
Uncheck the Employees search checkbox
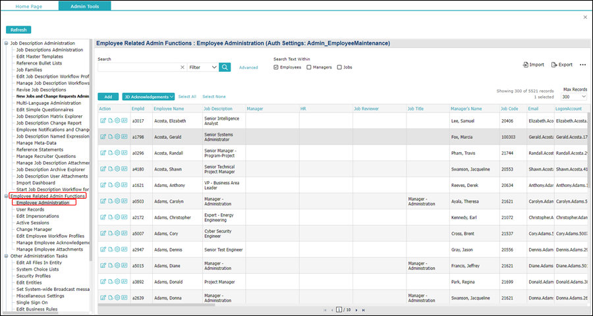click(x=275, y=67)
